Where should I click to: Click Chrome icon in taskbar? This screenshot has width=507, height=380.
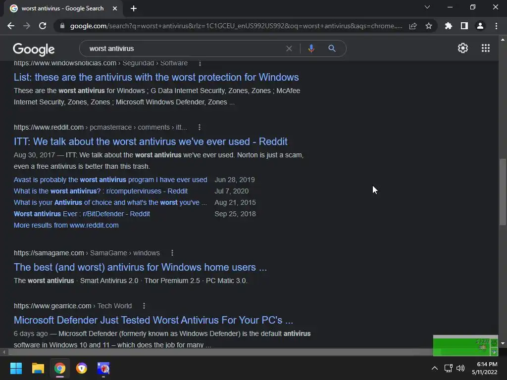[60, 368]
